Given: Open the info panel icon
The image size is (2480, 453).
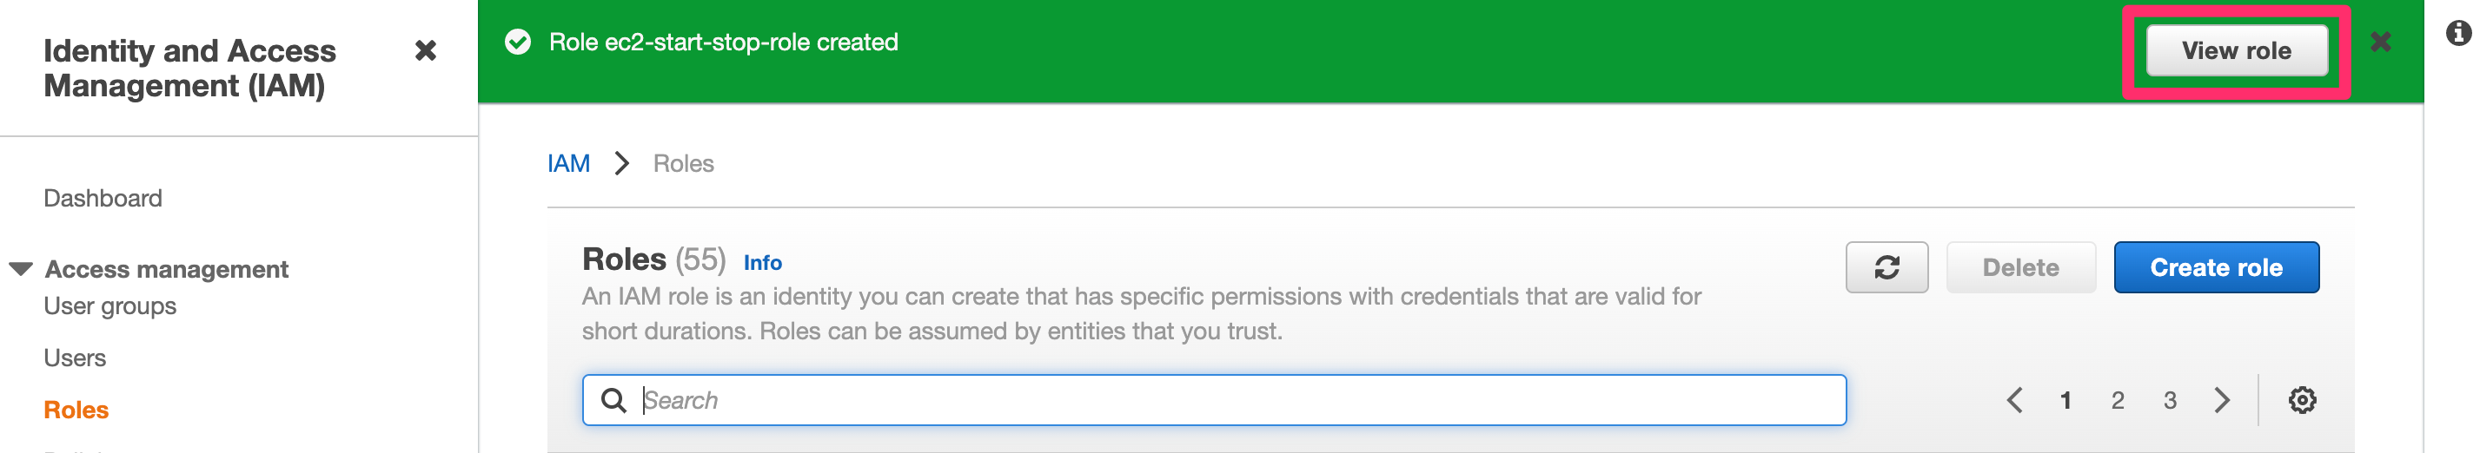Looking at the screenshot, I should [x=2457, y=35].
